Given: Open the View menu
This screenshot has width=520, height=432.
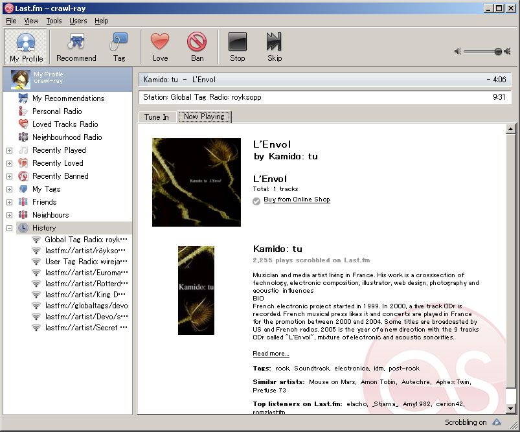Looking at the screenshot, I should click(x=31, y=21).
